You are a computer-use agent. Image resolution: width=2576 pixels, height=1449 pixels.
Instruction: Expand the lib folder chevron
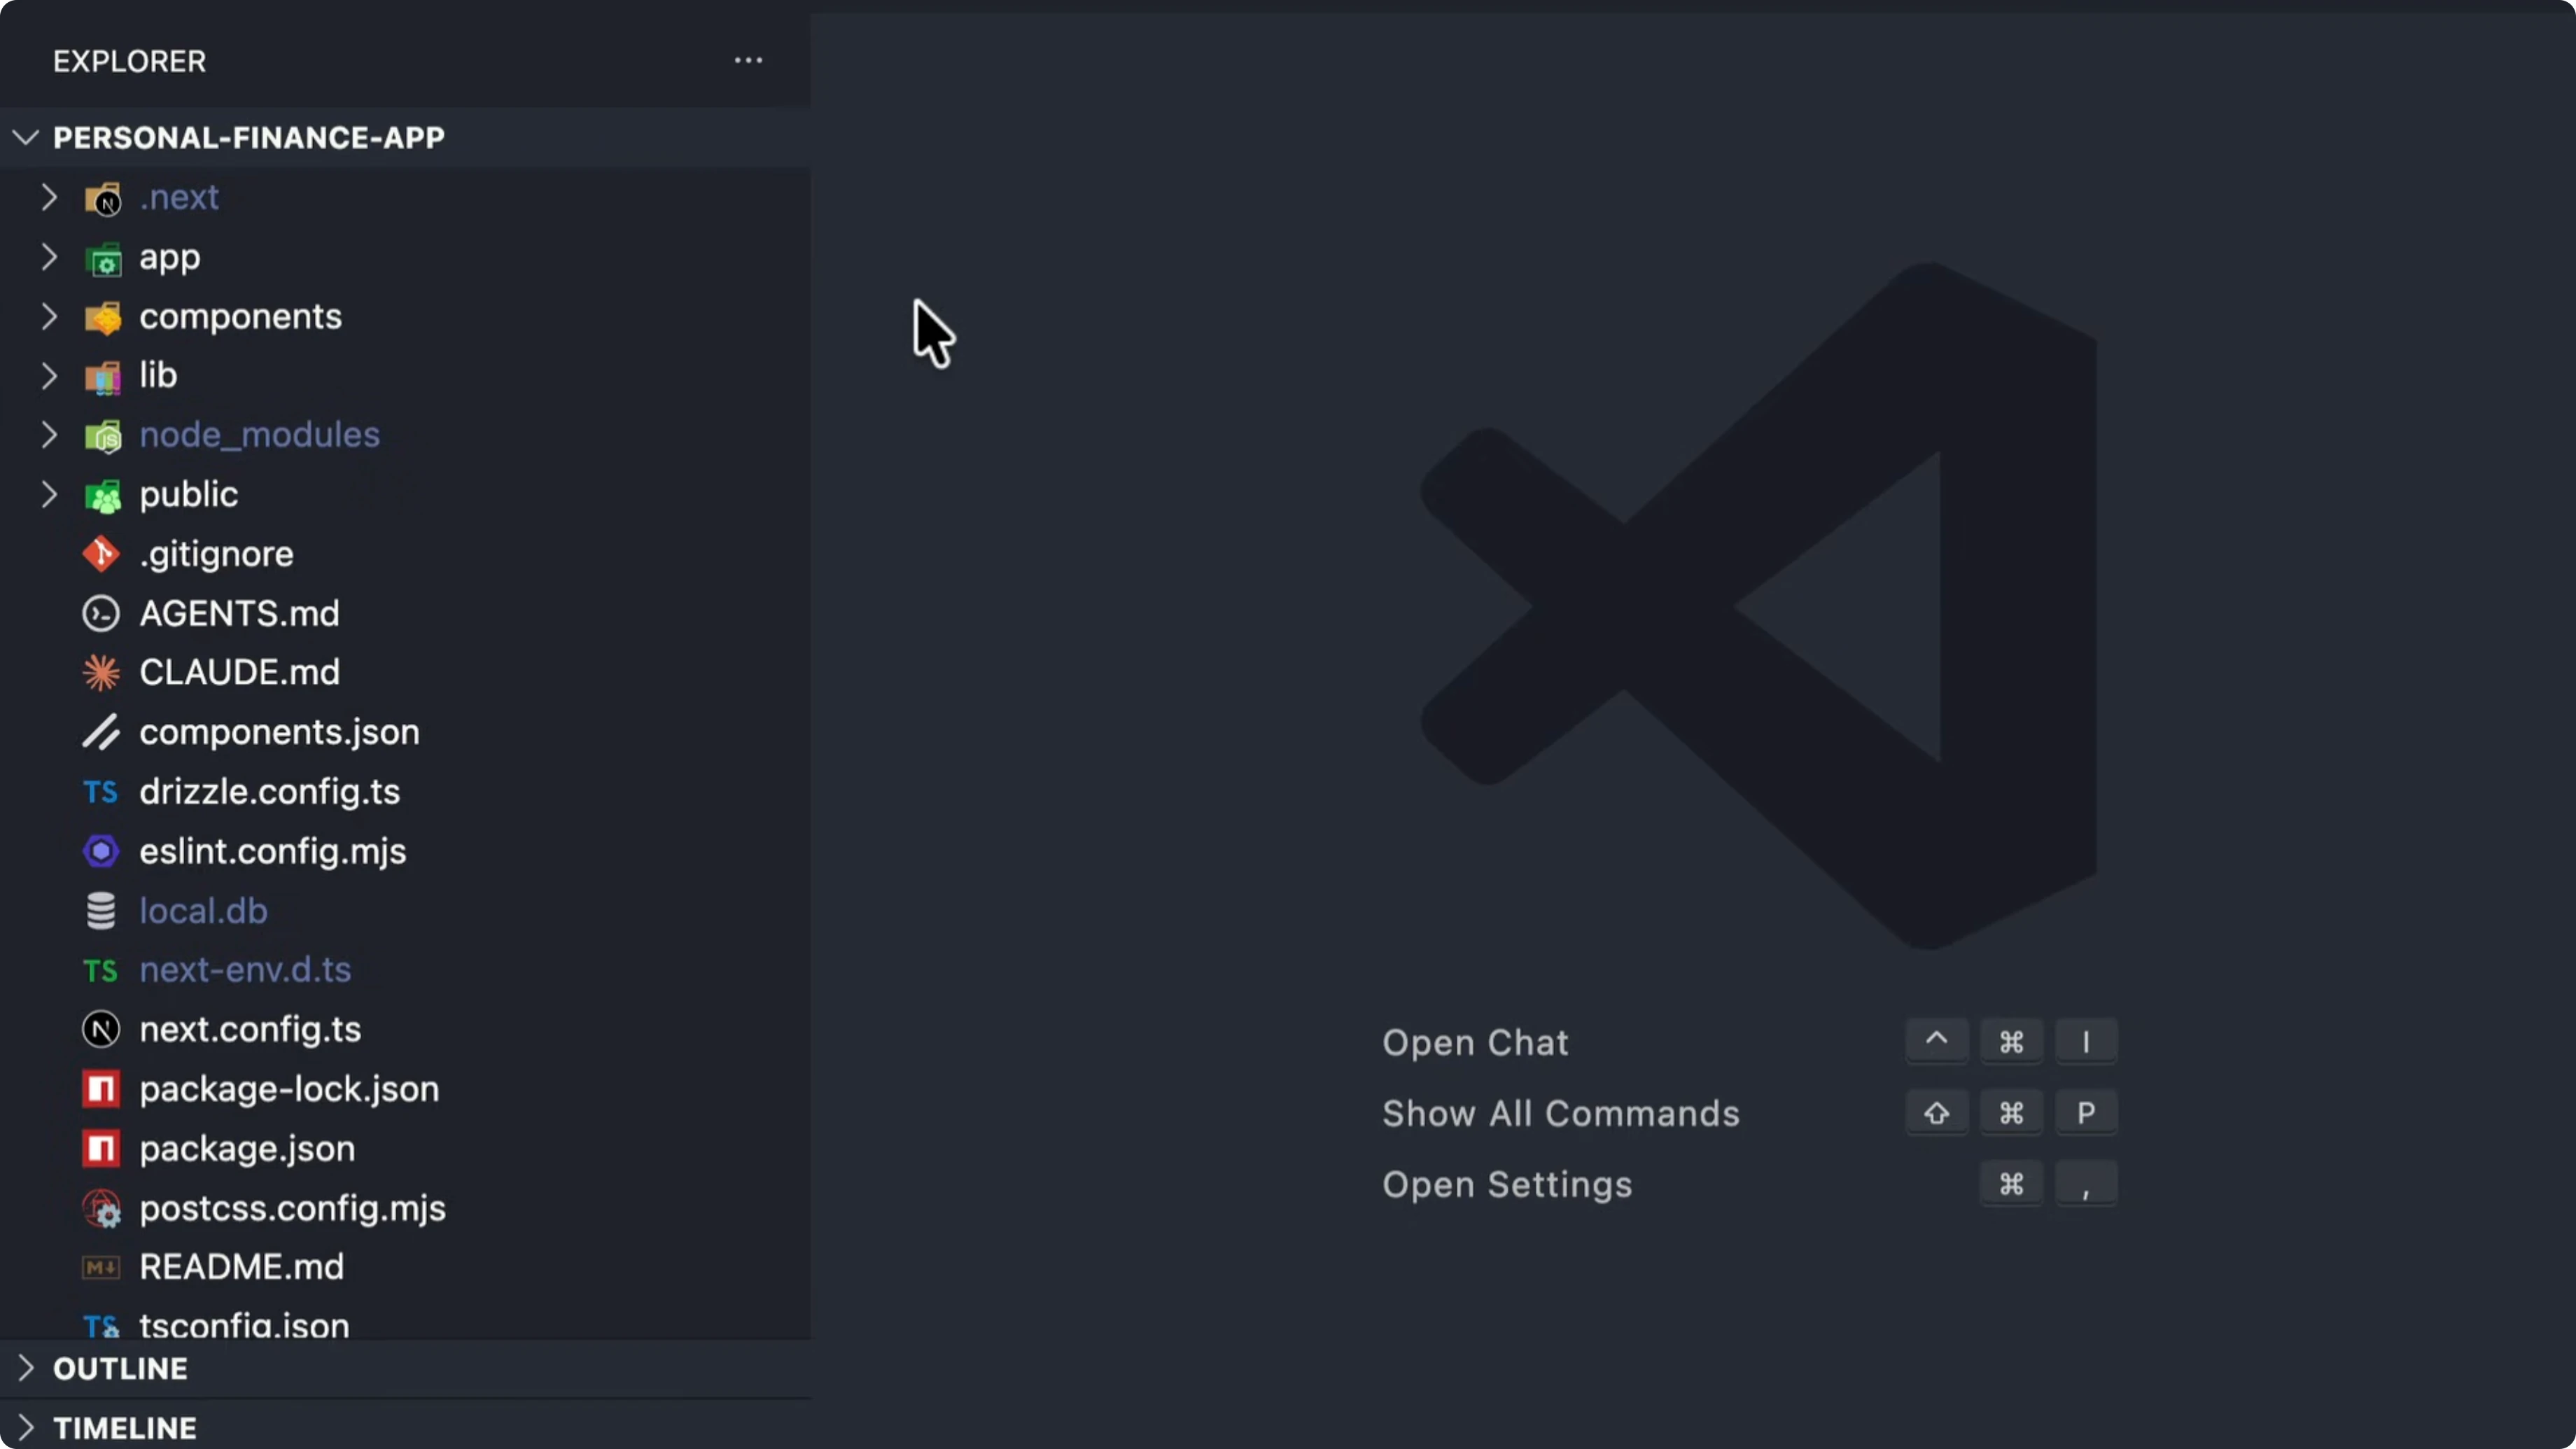point(49,376)
